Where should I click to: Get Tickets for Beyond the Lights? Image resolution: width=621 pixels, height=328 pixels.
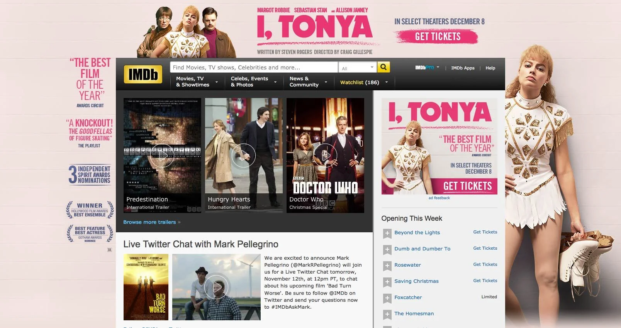485,232
